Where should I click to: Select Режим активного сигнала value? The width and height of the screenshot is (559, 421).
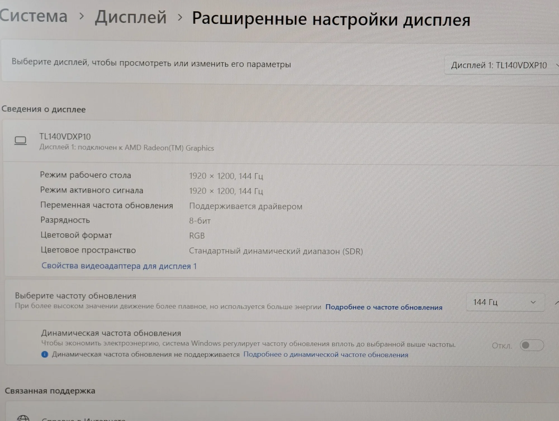pos(226,191)
